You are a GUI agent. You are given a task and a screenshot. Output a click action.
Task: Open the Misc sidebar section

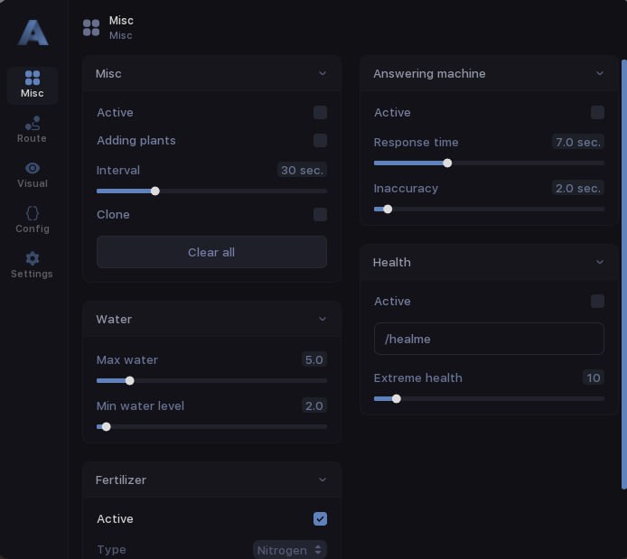(33, 85)
